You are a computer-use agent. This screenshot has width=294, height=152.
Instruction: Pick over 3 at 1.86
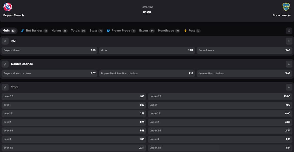tap(74, 139)
